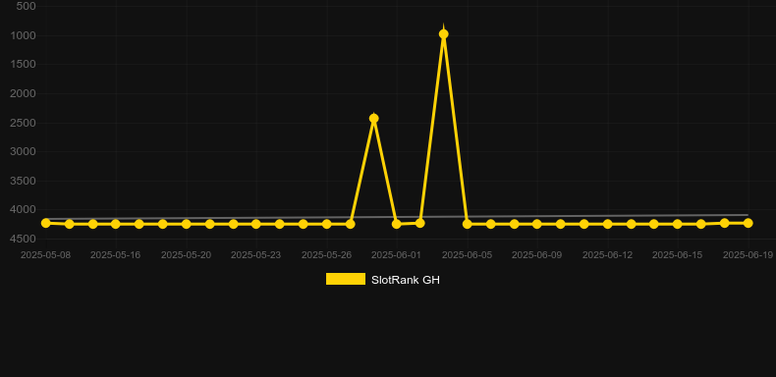Viewport: 776px width, 377px height.
Task: Select the data point above 2025-05-20
Action: (186, 224)
